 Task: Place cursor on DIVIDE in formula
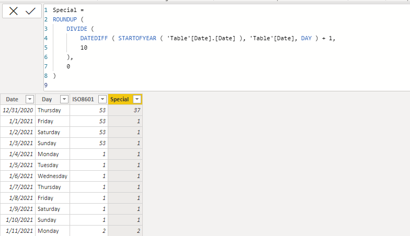point(76,29)
